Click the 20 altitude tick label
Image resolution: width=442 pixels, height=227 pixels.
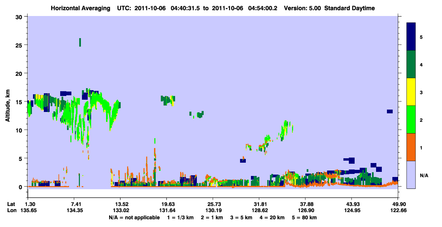(19, 74)
